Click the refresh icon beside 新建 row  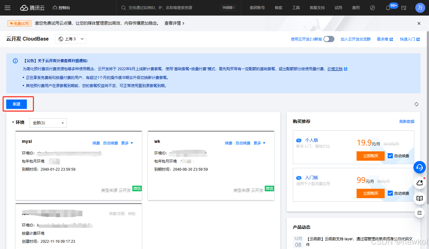[417, 104]
